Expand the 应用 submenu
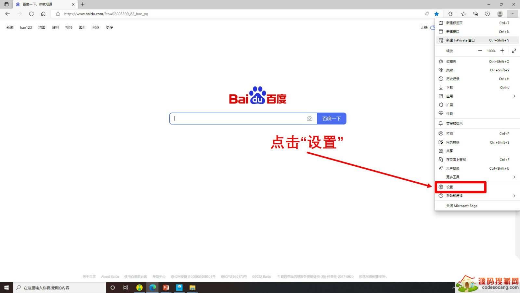 (514, 96)
